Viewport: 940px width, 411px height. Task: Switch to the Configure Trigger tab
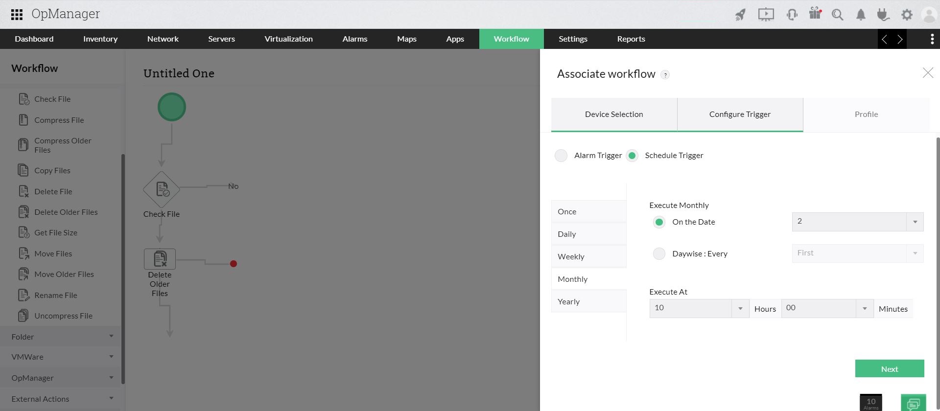(x=740, y=114)
